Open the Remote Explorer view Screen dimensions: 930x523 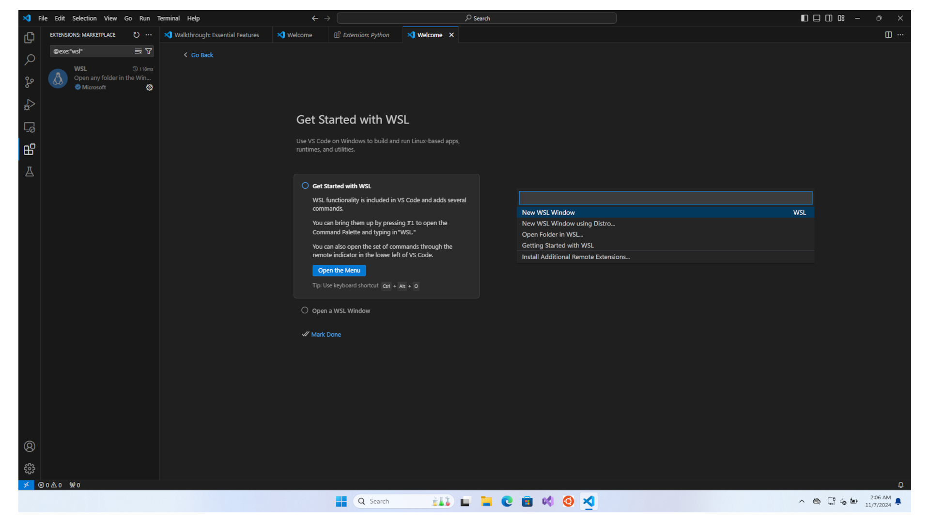[30, 127]
